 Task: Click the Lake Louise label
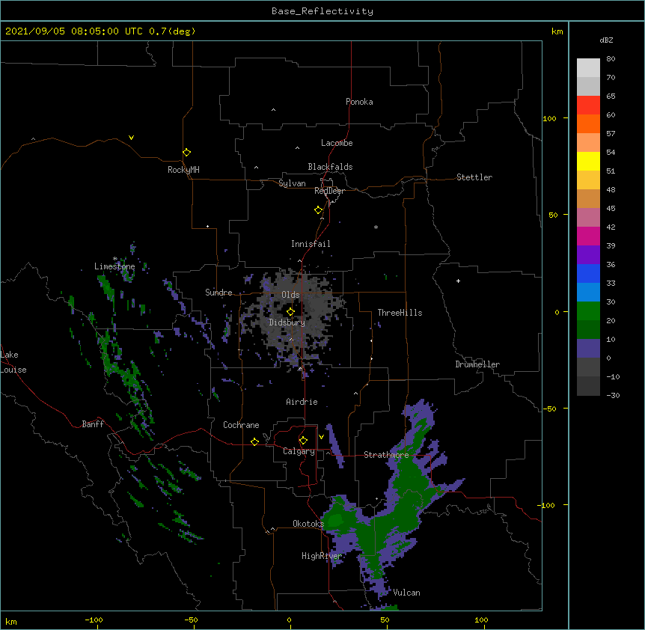tap(13, 362)
